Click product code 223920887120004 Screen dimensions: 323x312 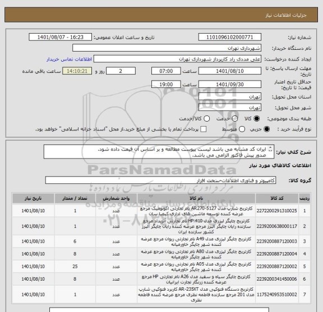[x=276, y=254]
